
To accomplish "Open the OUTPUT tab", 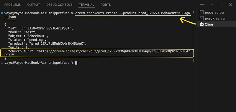I will tap(34, 5).
